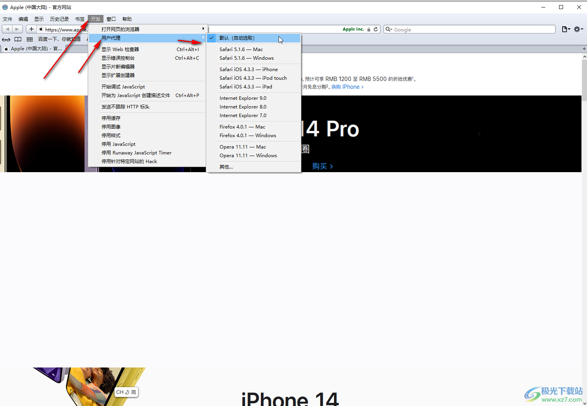Expand the 用户代理 submenu entry

148,38
